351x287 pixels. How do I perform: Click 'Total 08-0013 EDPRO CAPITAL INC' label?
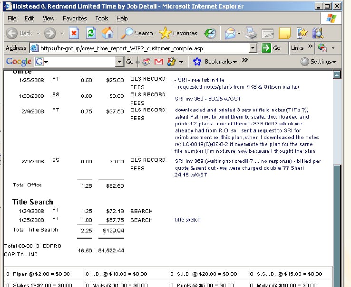33,250
